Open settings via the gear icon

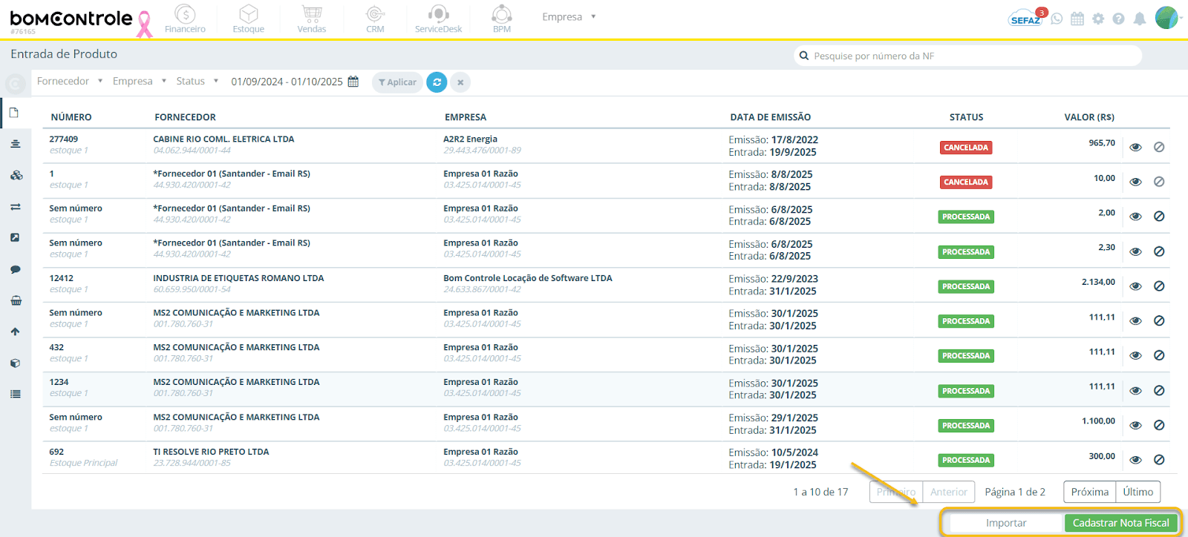(x=1098, y=19)
